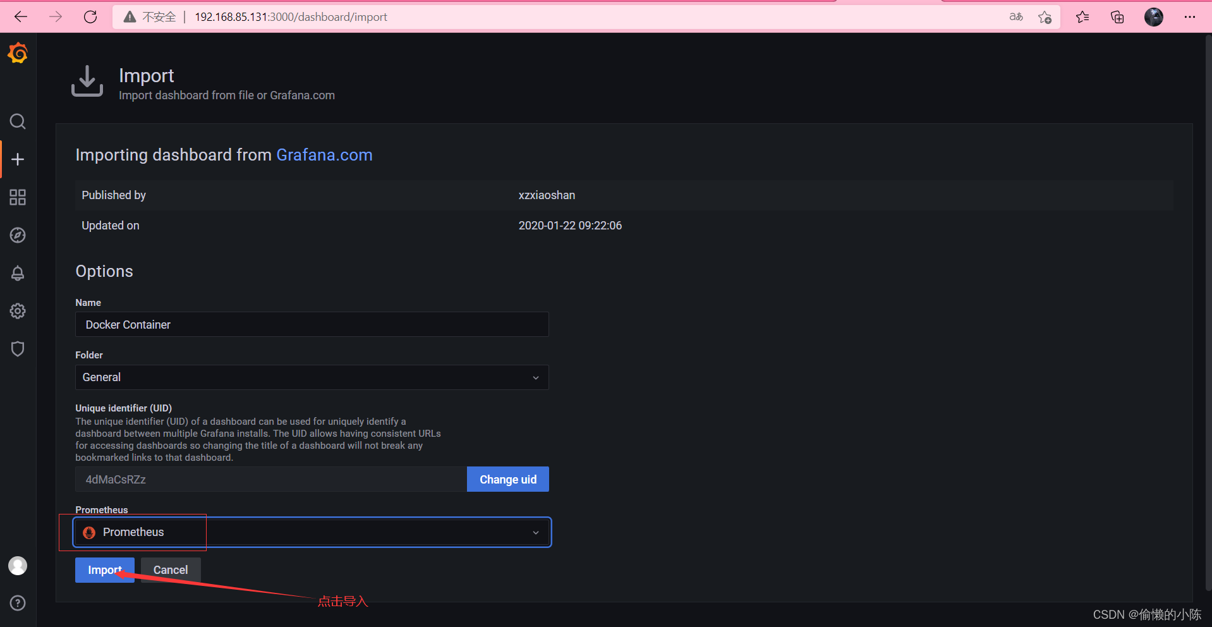Image resolution: width=1212 pixels, height=627 pixels.
Task: Add page to favorites star-plus icon
Action: 1045,17
